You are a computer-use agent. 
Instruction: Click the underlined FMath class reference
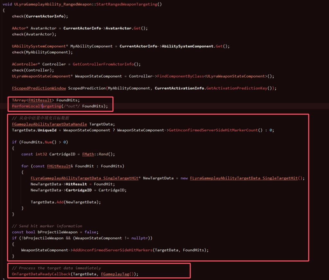(88, 154)
